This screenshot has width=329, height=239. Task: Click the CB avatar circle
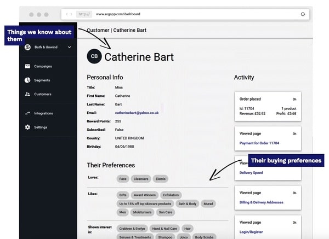94,56
